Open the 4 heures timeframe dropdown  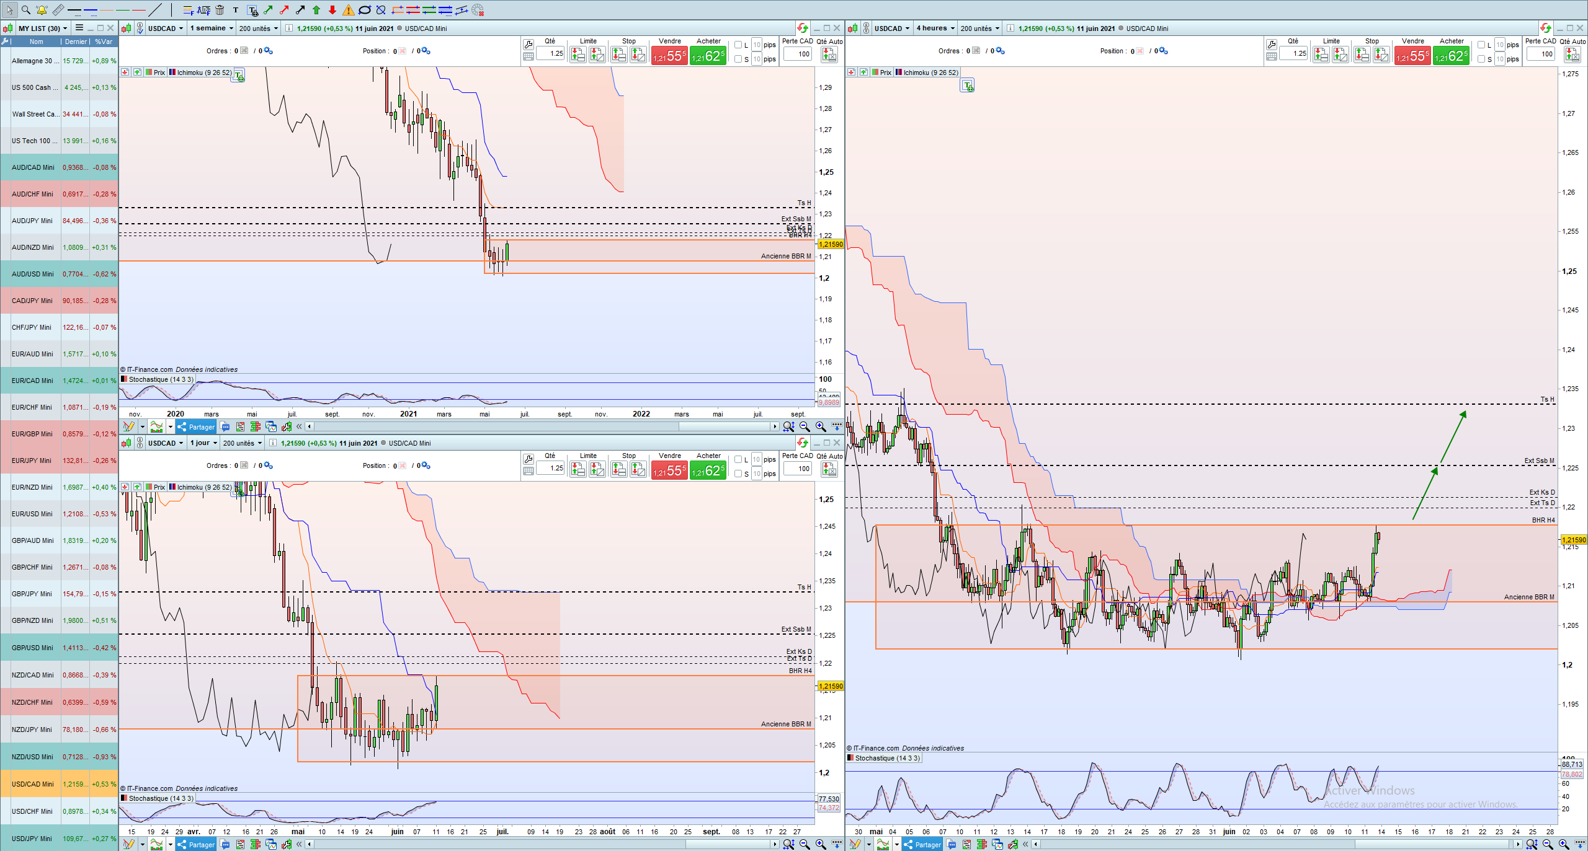coord(935,28)
